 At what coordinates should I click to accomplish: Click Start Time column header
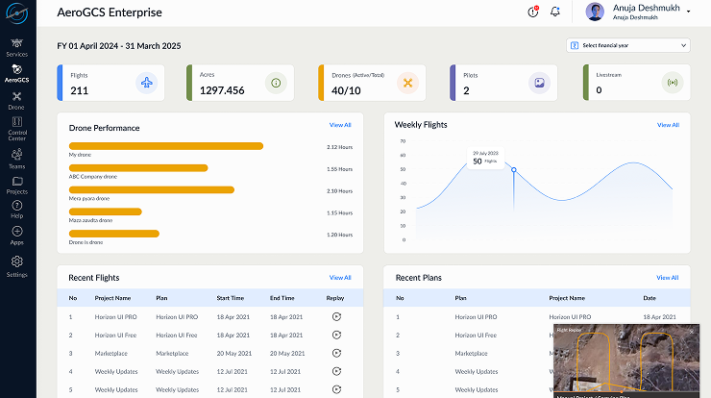230,298
